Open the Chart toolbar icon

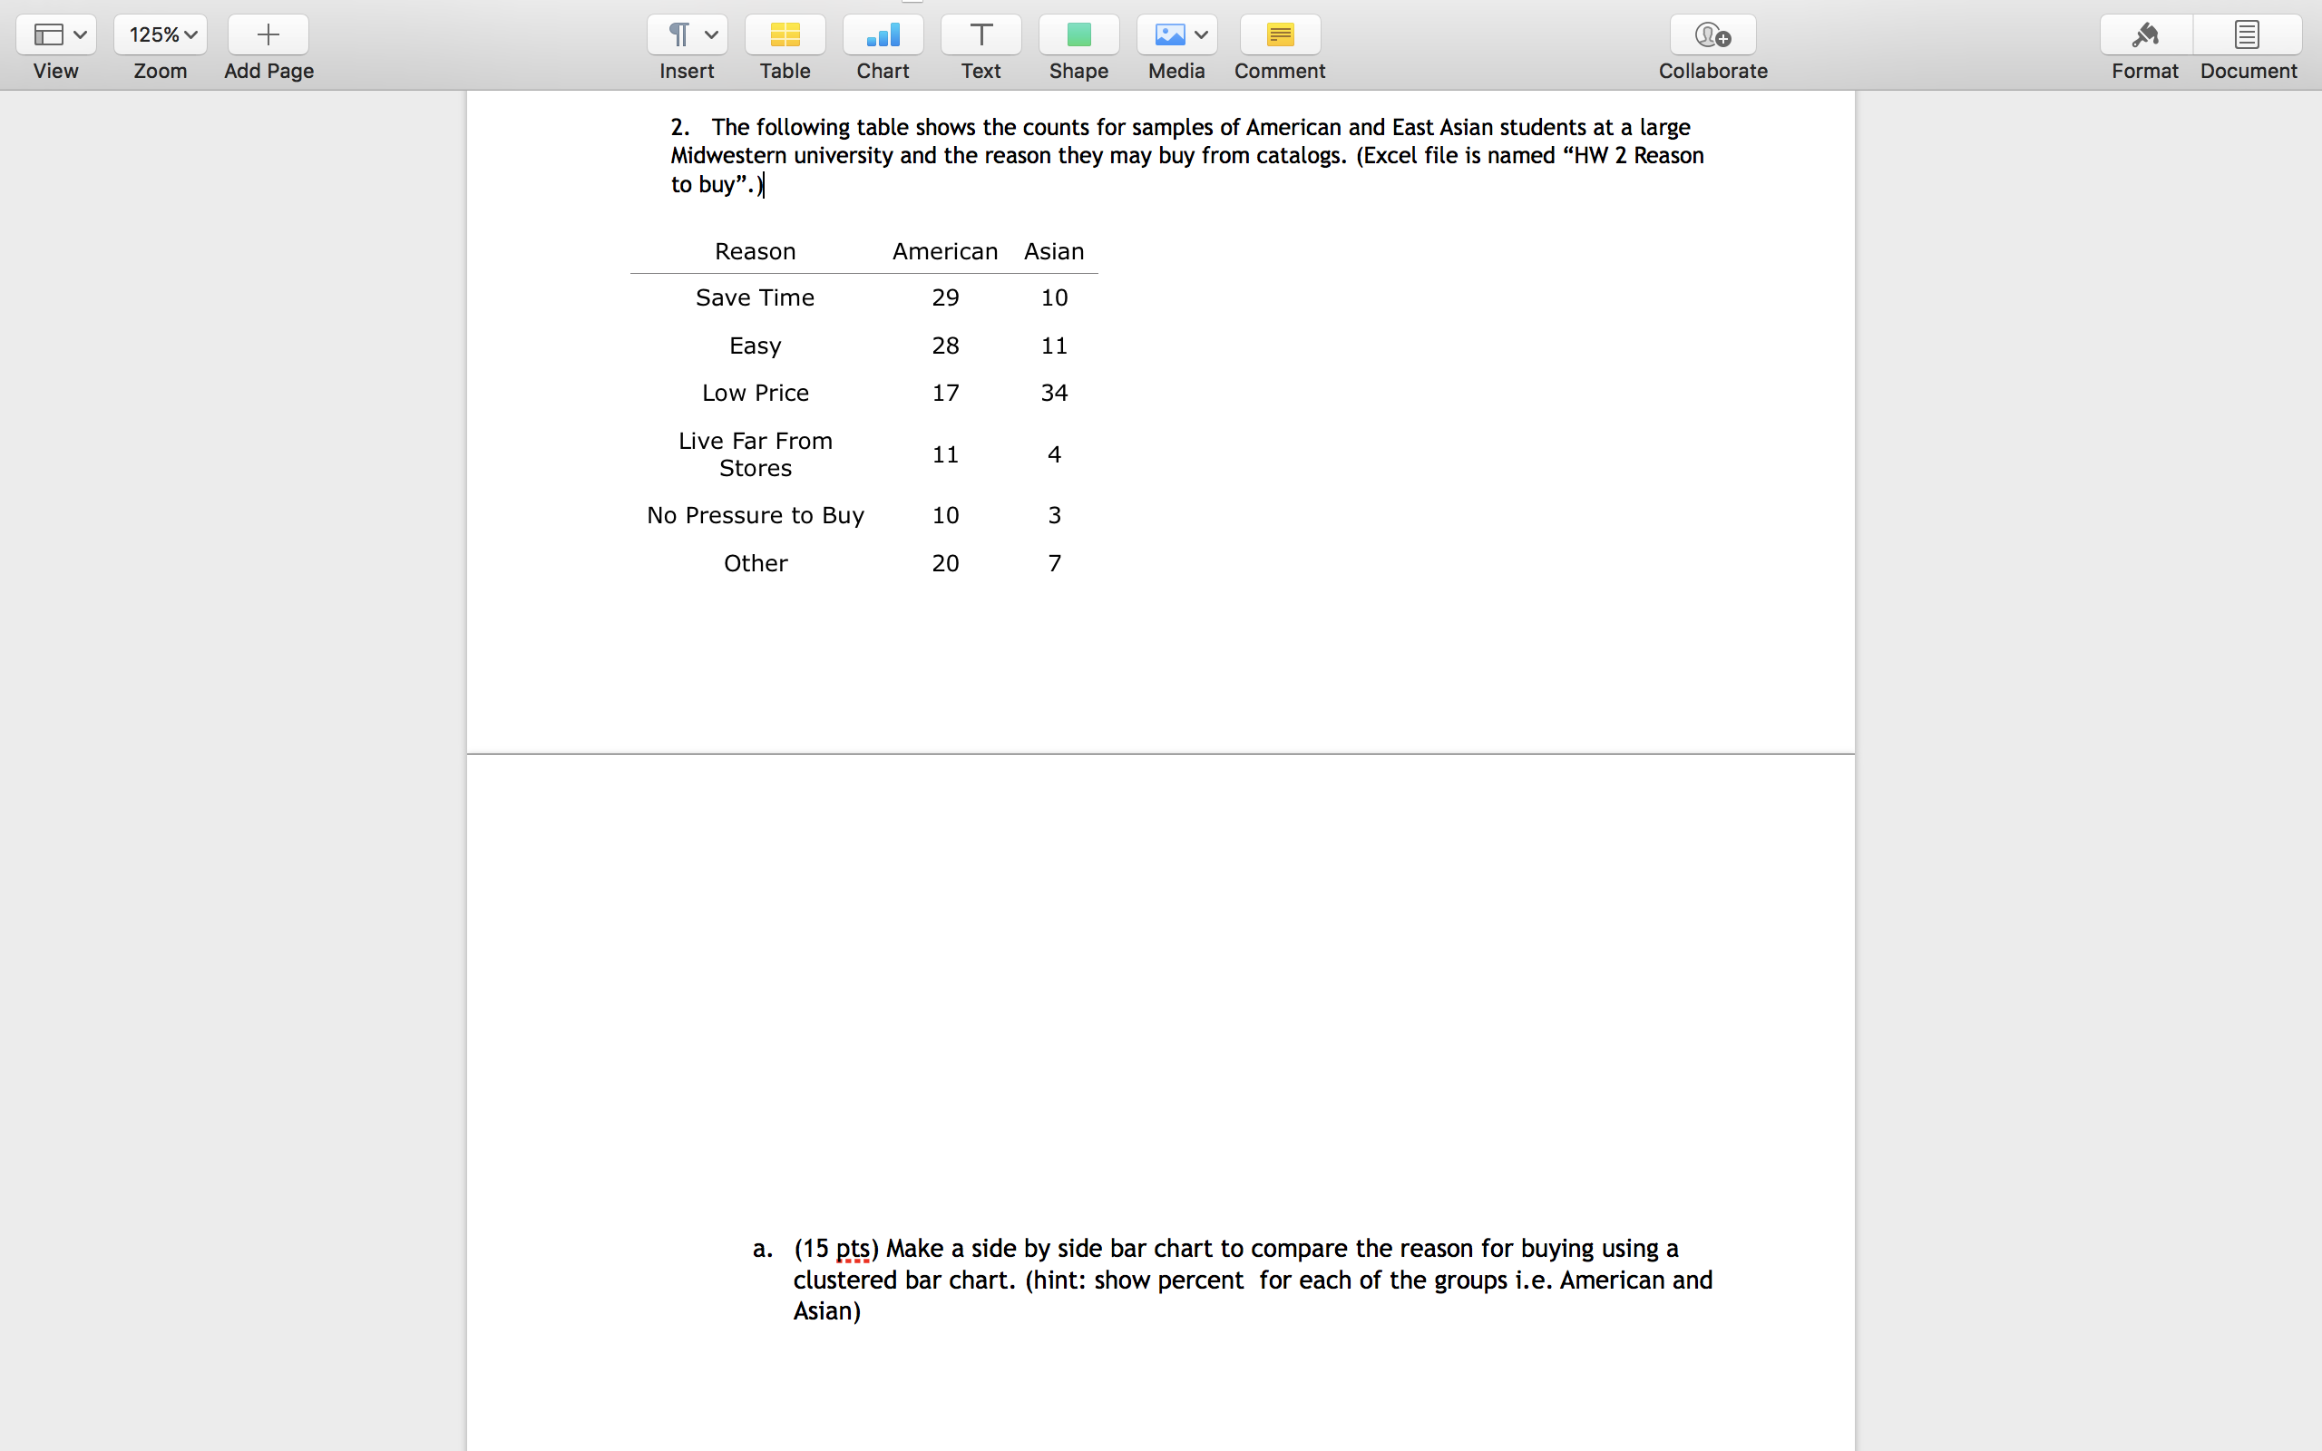click(883, 35)
